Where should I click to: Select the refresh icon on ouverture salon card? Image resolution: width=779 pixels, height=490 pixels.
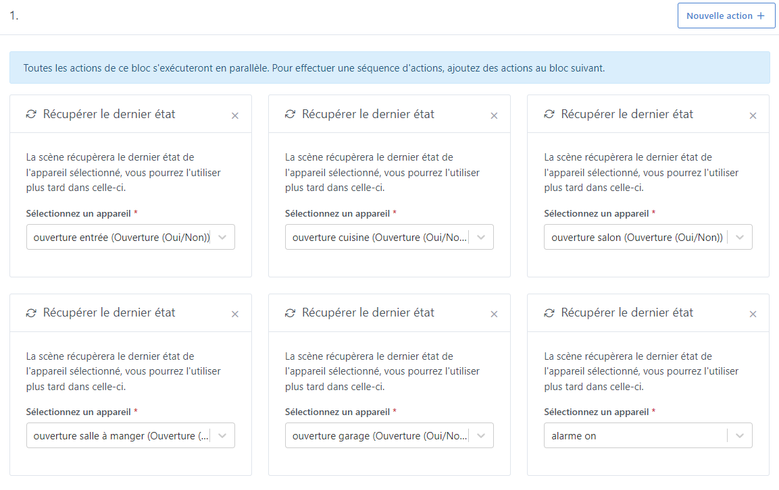tap(549, 115)
